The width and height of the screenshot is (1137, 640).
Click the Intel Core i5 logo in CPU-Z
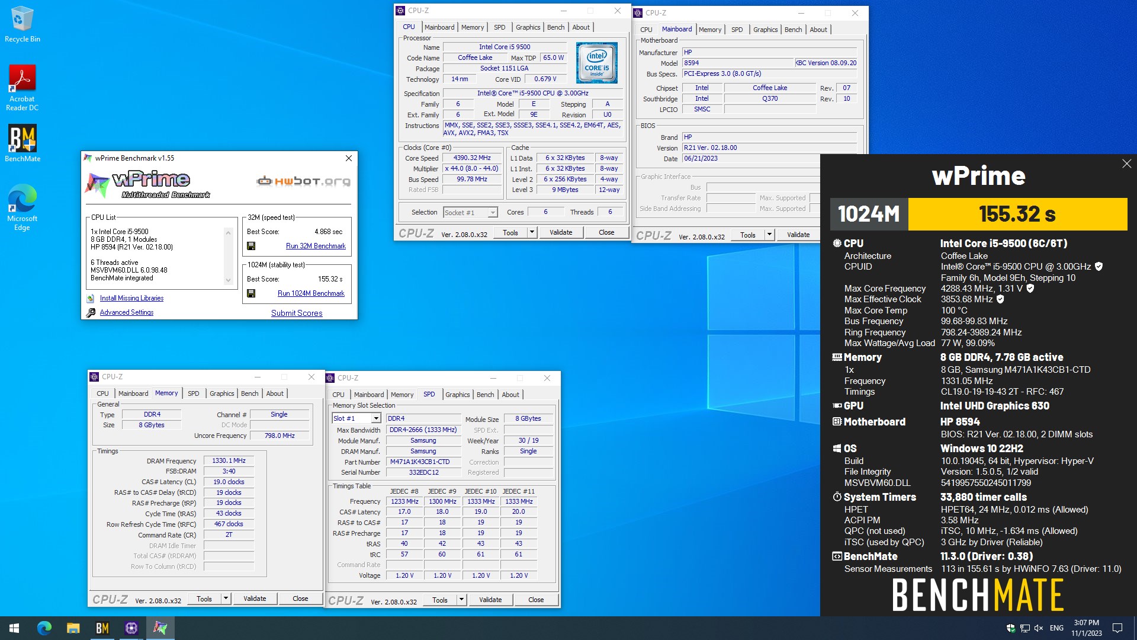pos(597,62)
